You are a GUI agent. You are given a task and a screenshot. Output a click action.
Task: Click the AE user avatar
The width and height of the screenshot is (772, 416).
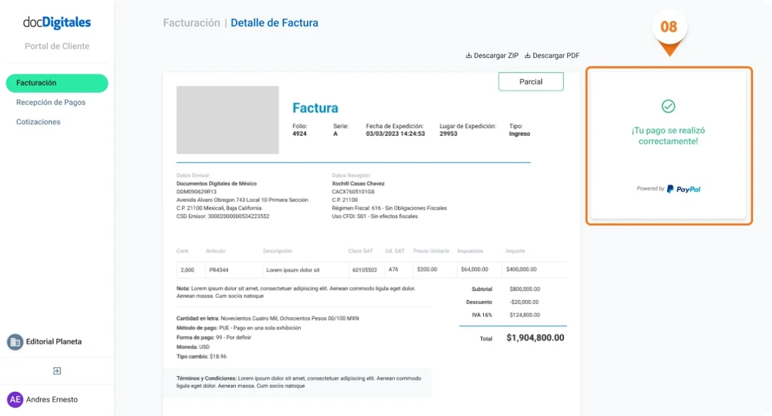coord(15,399)
